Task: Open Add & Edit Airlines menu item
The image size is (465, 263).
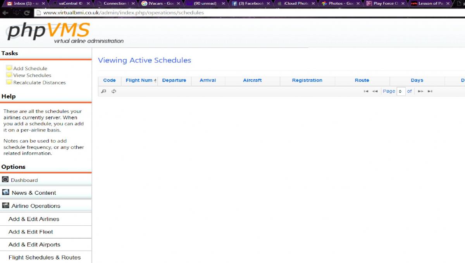Action: pyautogui.click(x=34, y=219)
